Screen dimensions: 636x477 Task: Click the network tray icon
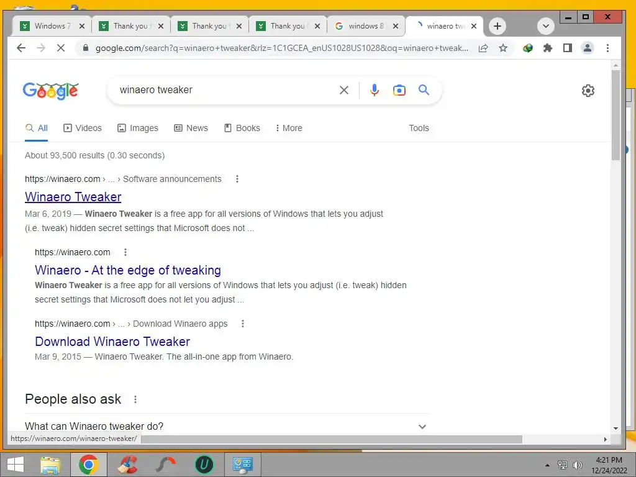562,465
